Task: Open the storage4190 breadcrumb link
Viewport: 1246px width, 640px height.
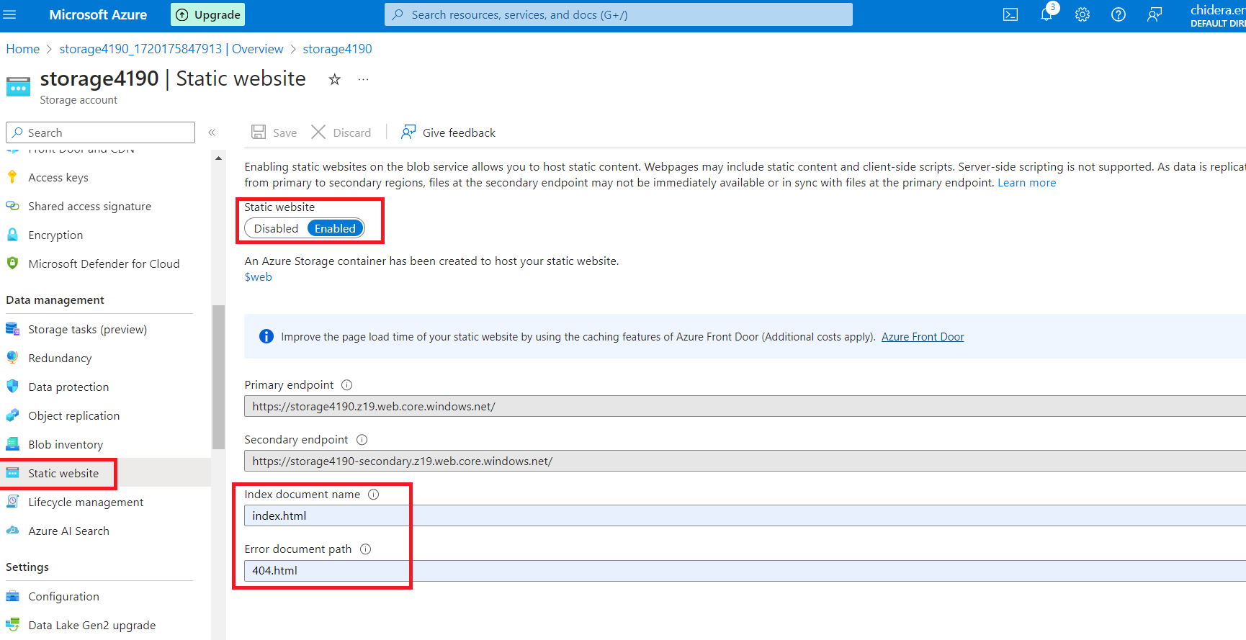Action: [x=337, y=49]
